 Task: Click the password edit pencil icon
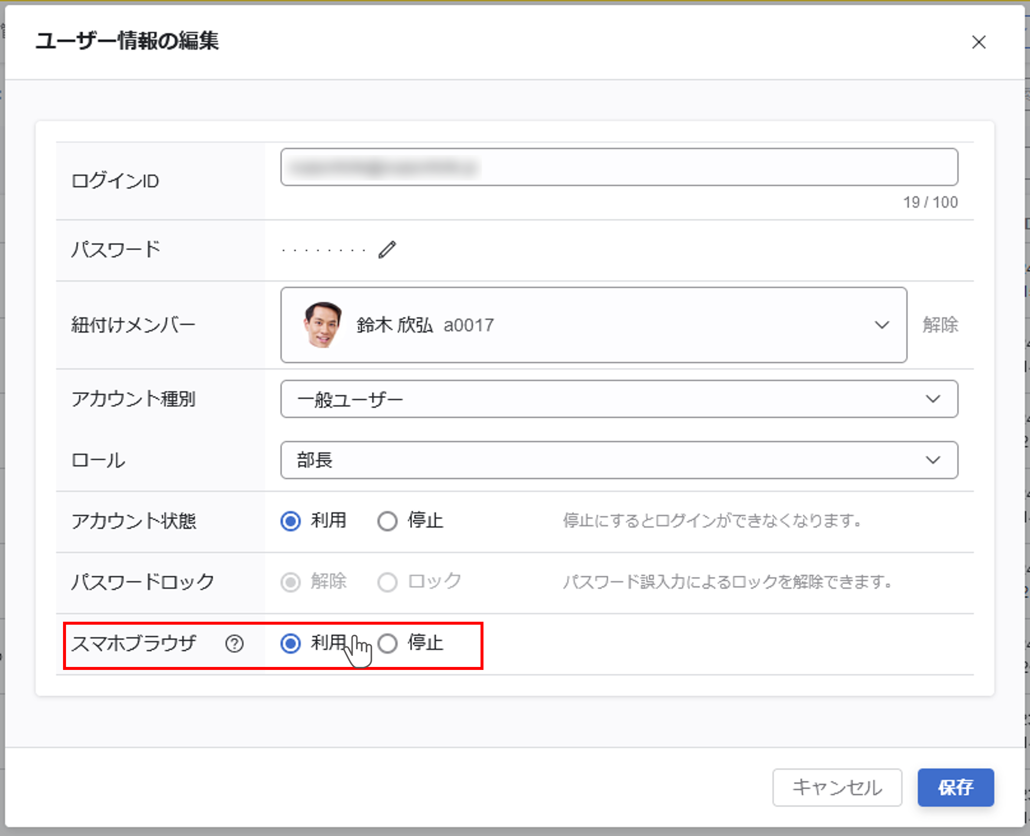[387, 250]
